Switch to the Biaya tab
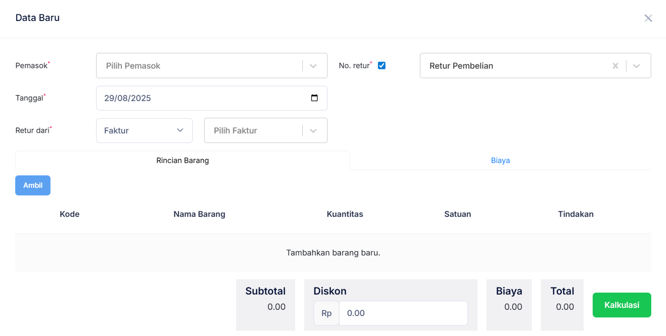Screen dimensions: 666x336 pyautogui.click(x=500, y=161)
